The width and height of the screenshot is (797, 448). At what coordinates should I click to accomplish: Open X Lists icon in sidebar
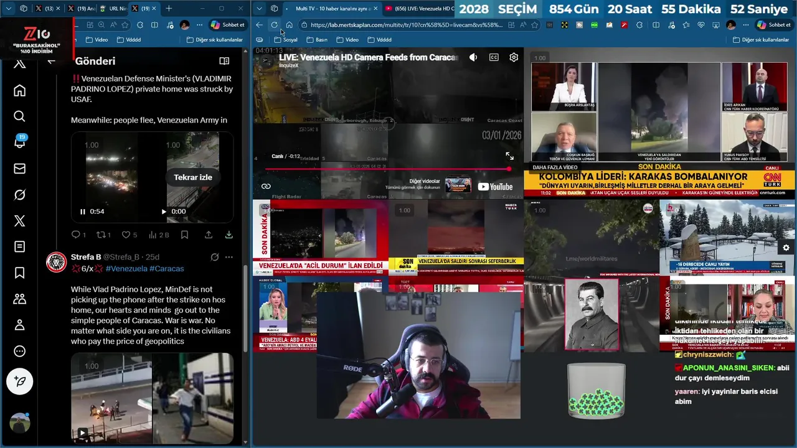[19, 247]
